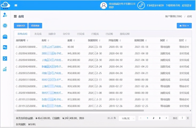The height and width of the screenshot is (128, 196).
Task: Click the middle text link in header
Action: tap(173, 6)
